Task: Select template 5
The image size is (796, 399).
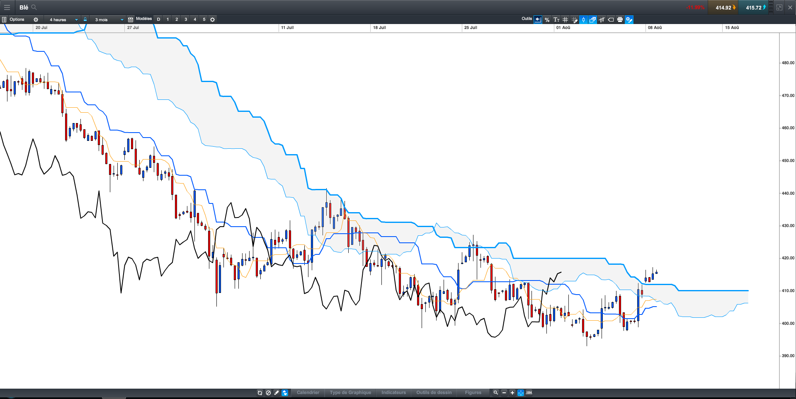Action: coord(204,19)
